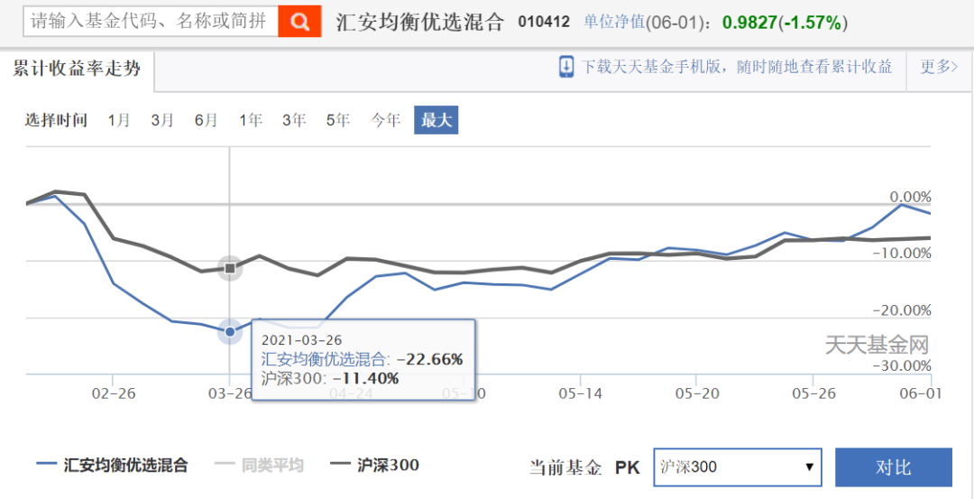Toggle the 汇安均衡优选混合 legend series

click(x=113, y=466)
